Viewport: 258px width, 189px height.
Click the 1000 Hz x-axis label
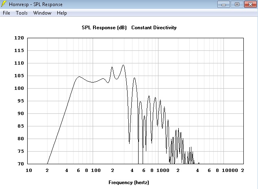[163, 170]
